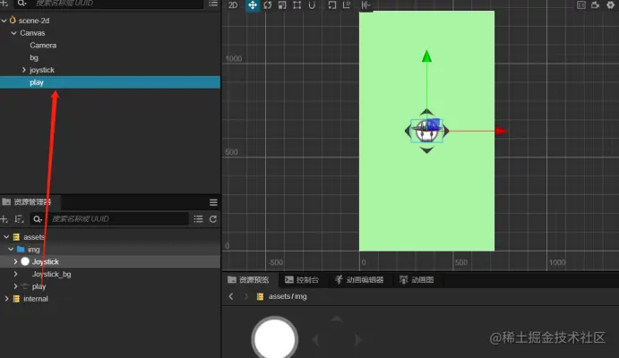This screenshot has width=619, height=358.
Task: Select the play node in hierarchy
Action: click(110, 82)
